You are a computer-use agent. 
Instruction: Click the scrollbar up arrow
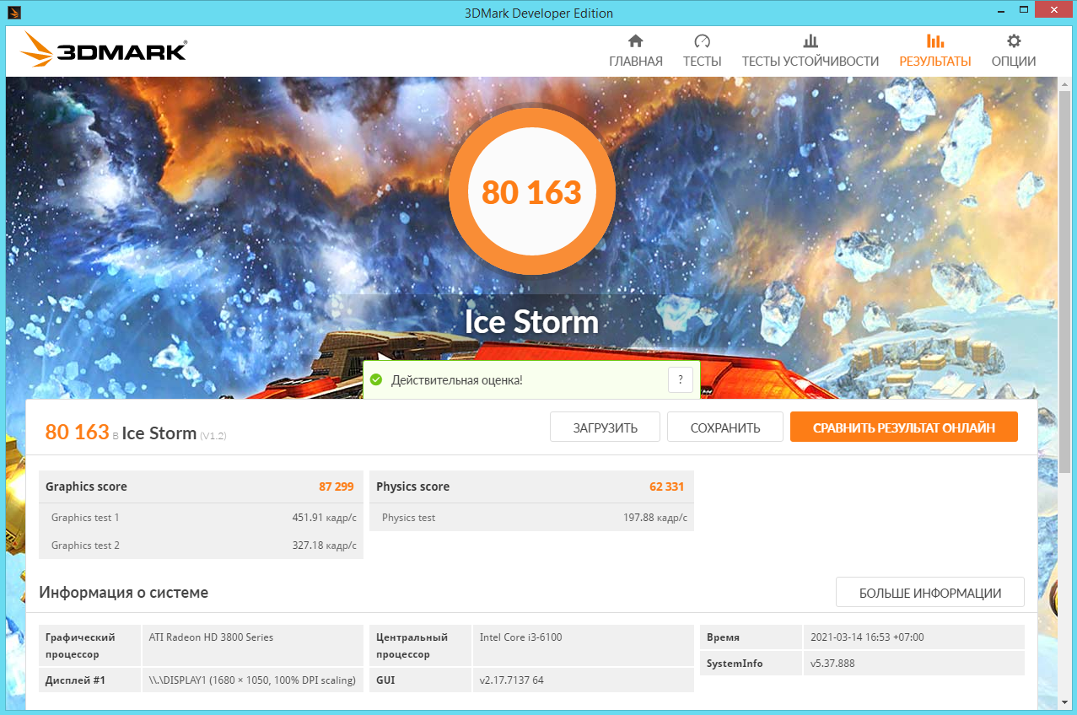click(x=1064, y=83)
